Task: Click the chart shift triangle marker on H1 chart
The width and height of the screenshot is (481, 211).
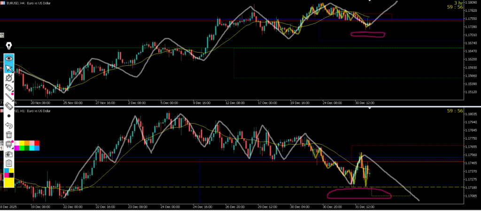Action: click(370, 109)
